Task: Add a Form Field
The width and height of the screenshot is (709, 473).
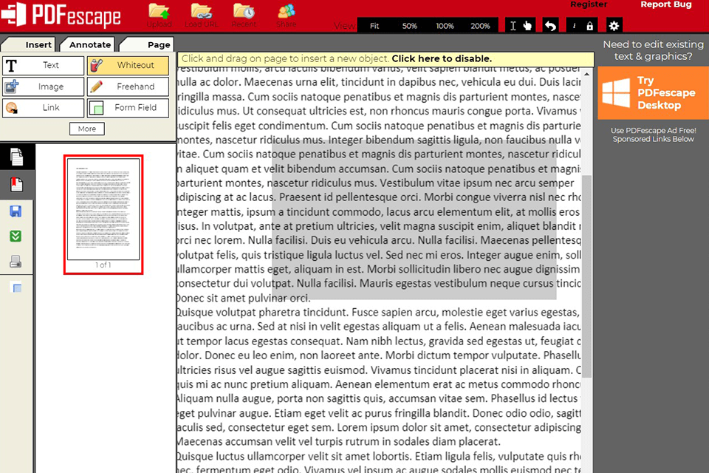Action: [127, 108]
